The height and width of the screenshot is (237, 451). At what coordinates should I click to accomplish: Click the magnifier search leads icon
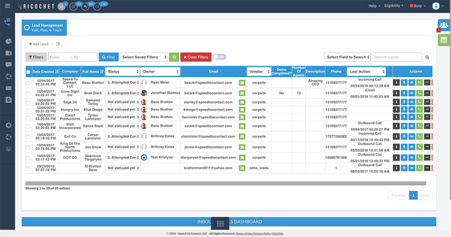tap(427, 57)
